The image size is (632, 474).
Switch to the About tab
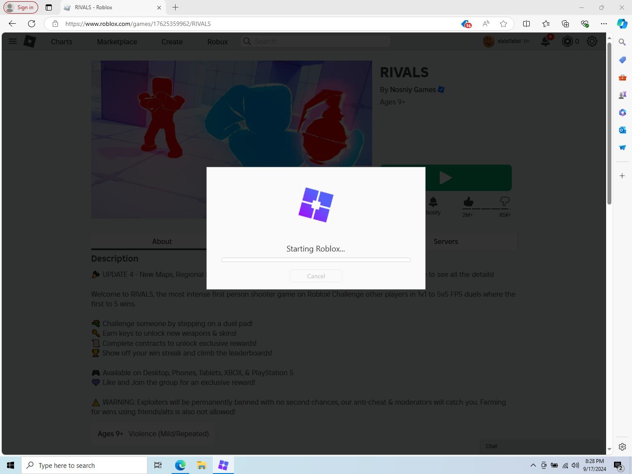click(x=162, y=241)
